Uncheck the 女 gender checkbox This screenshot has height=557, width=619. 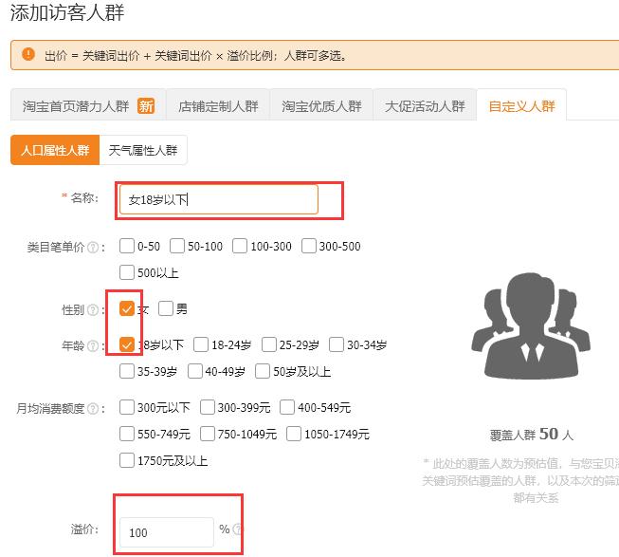(x=127, y=308)
